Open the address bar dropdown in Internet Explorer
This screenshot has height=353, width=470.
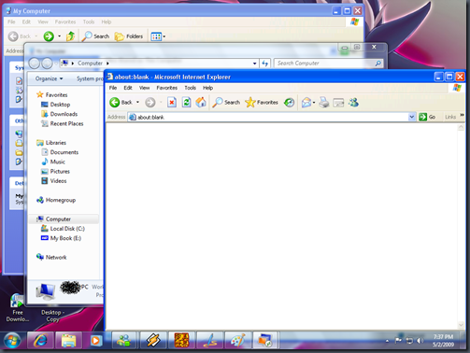pyautogui.click(x=412, y=117)
